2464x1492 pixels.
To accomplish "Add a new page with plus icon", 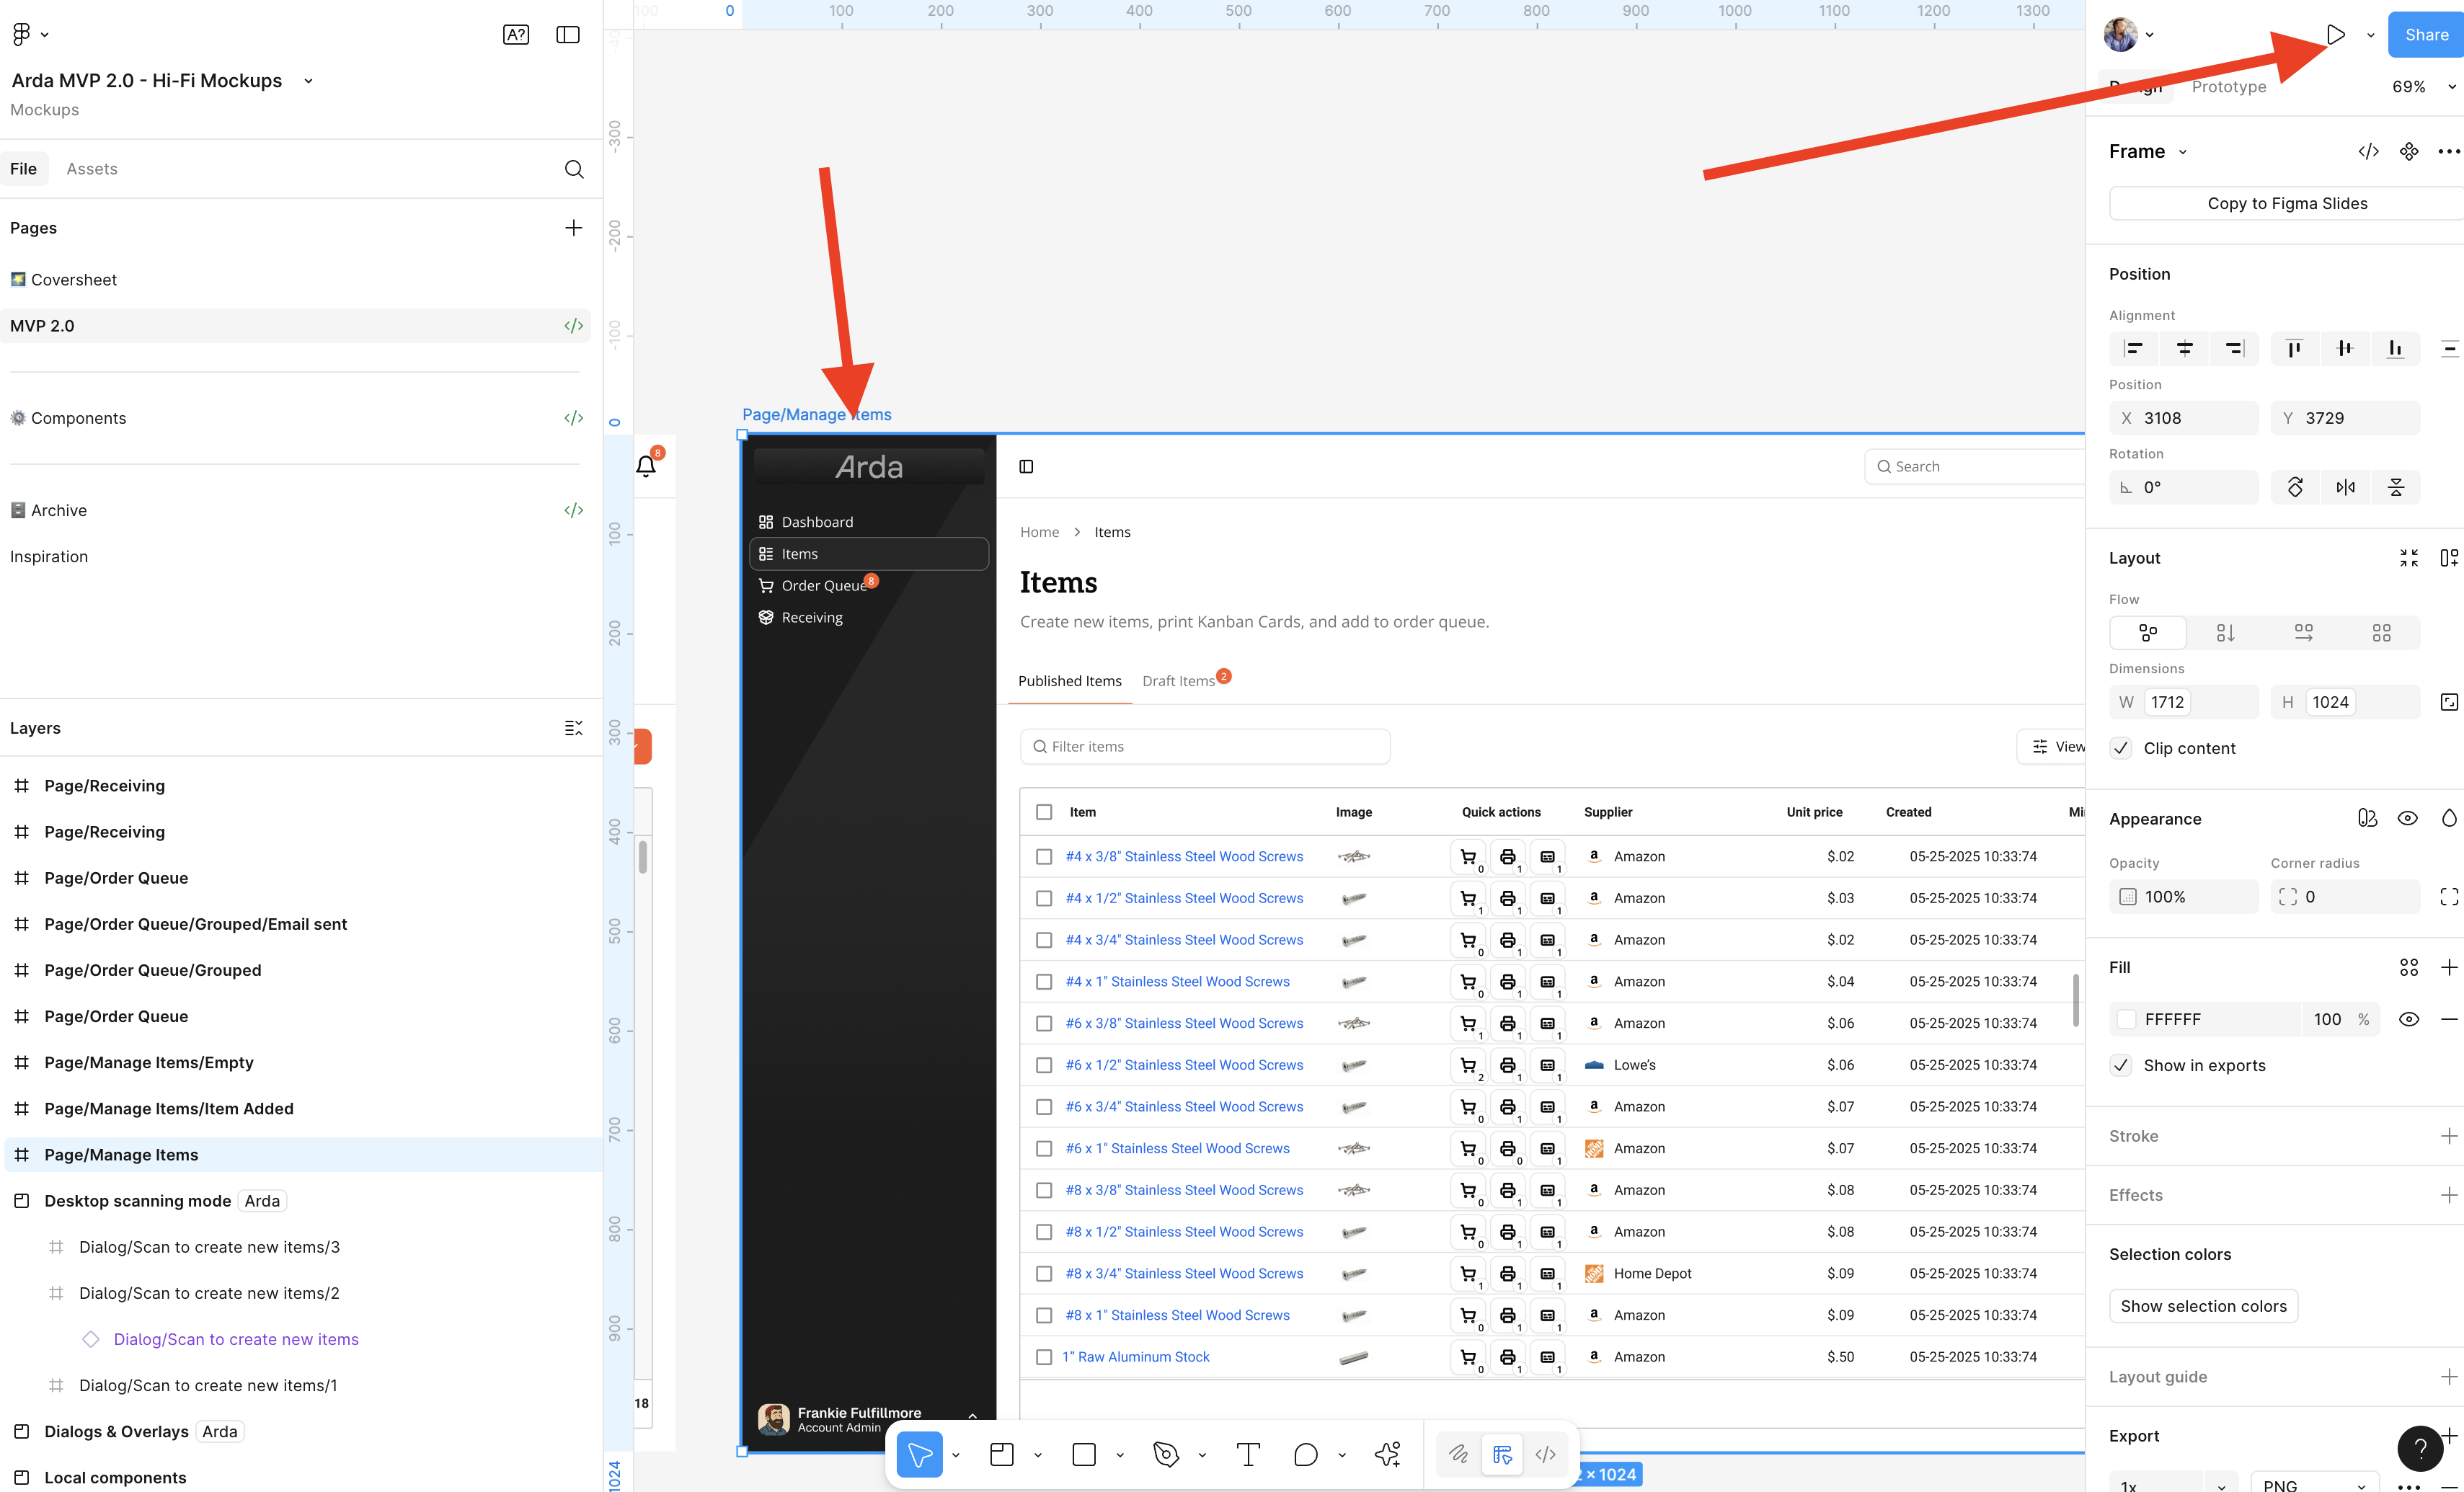I will (x=573, y=228).
